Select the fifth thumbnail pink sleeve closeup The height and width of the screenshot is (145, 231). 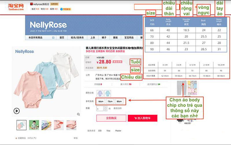71,125
